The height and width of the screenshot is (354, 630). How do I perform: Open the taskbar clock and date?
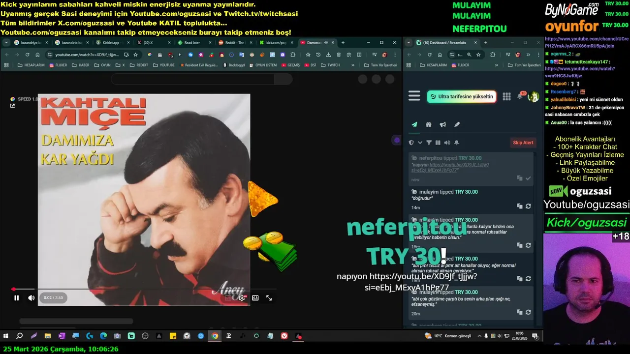pyautogui.click(x=519, y=336)
